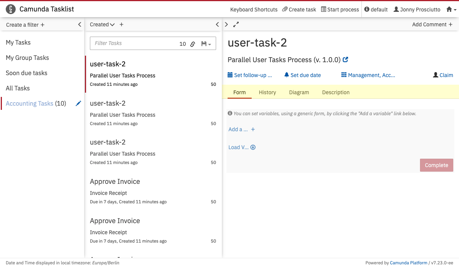This screenshot has width=459, height=267.
Task: Click the plus icon to add sorting criterion
Action: (x=122, y=24)
